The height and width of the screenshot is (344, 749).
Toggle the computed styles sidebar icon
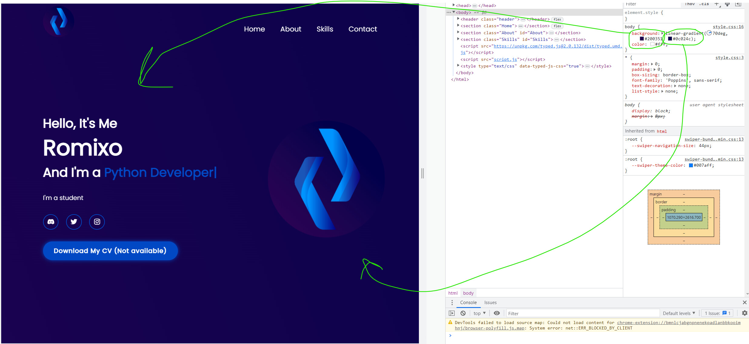click(x=738, y=4)
